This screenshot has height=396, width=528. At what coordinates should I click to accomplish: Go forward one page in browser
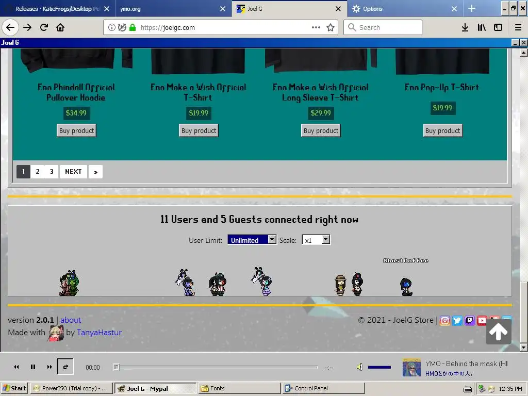point(27,27)
